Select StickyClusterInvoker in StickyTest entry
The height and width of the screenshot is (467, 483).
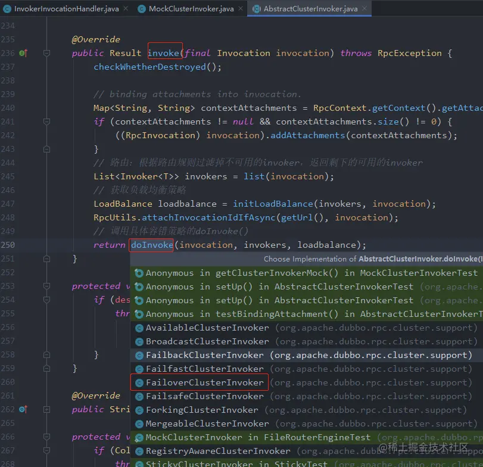coord(307,463)
